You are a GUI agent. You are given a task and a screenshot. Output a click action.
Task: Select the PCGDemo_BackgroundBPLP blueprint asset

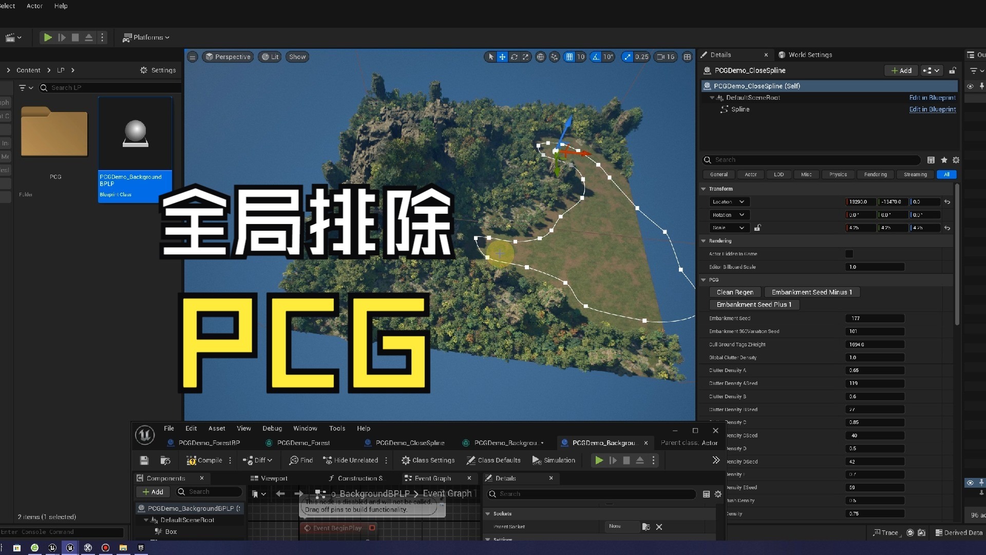coord(135,149)
